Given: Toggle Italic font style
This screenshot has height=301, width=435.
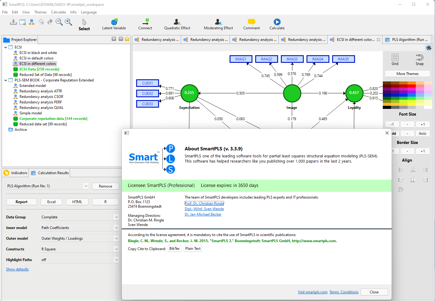Looking at the screenshot, I should tap(423, 134).
